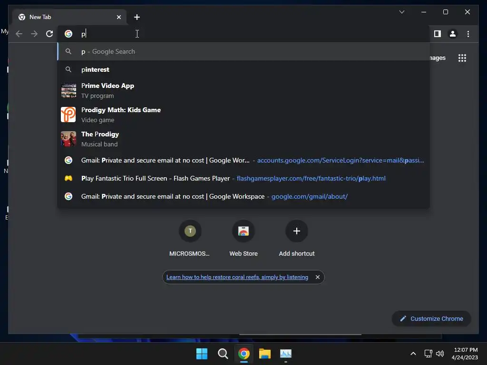Open a new tab with the plus button
The height and width of the screenshot is (365, 487).
tap(136, 17)
